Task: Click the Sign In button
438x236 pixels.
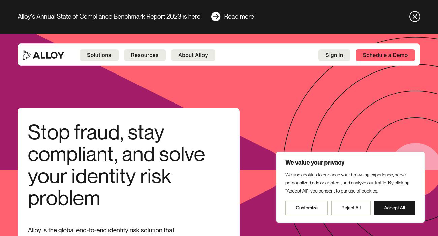Action: point(334,55)
